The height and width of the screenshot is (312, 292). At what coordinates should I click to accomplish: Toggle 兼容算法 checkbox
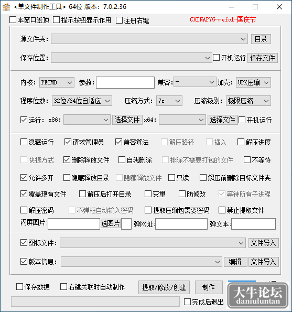point(119,142)
